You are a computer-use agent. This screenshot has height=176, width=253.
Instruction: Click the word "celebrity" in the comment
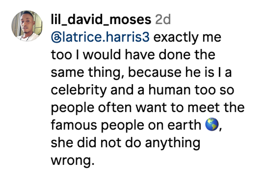78,90
